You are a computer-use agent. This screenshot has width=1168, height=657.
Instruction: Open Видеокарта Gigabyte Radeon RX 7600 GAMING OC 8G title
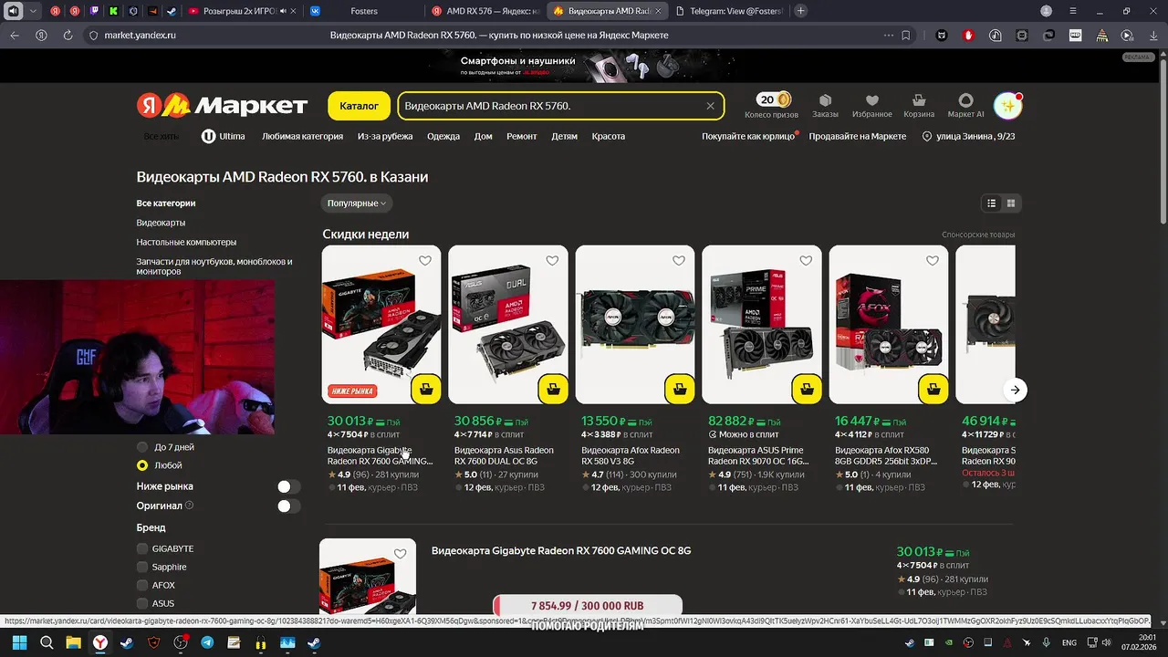click(x=560, y=551)
